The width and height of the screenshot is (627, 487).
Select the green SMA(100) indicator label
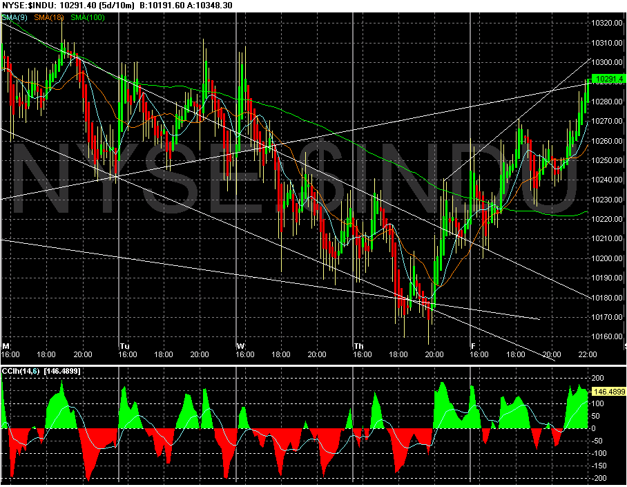click(88, 17)
